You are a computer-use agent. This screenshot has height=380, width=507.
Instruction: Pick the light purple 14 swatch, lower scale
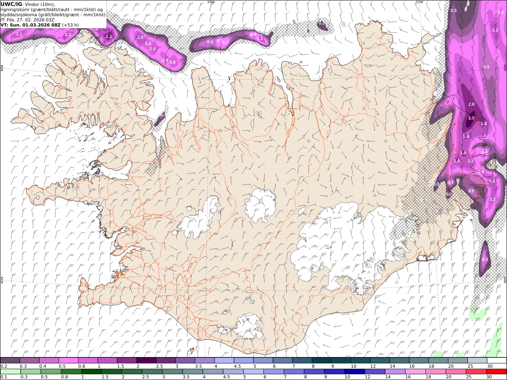(x=395, y=372)
